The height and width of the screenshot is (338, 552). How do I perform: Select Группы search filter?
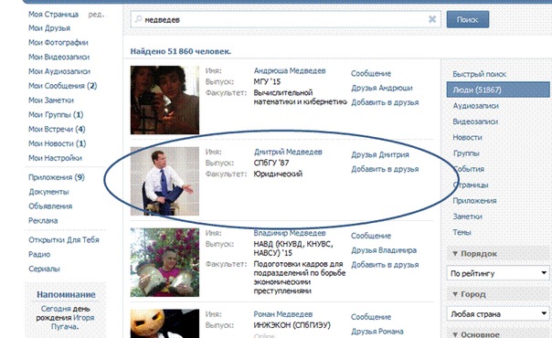[x=466, y=153]
